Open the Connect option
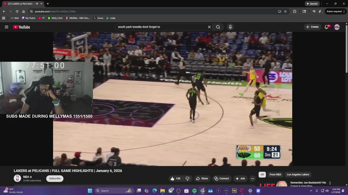 (x=222, y=178)
